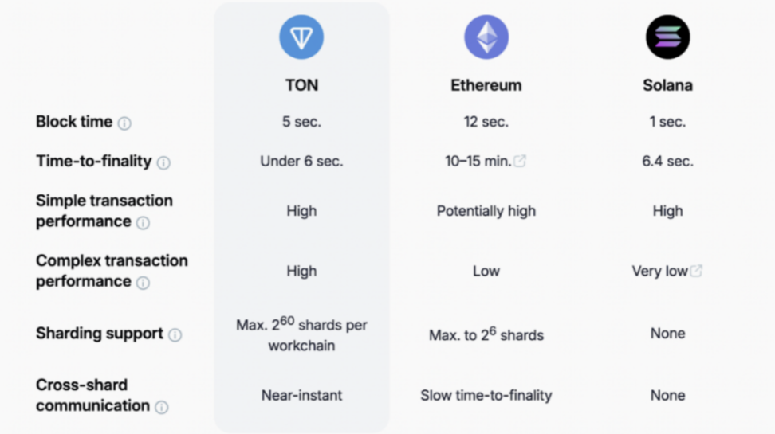The image size is (775, 434).
Task: Open external link next to 10–15 min.
Action: pyautogui.click(x=520, y=161)
